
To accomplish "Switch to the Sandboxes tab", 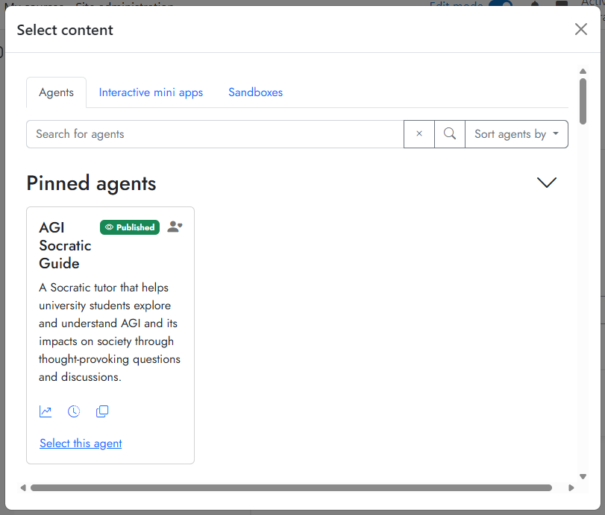I will pos(255,92).
